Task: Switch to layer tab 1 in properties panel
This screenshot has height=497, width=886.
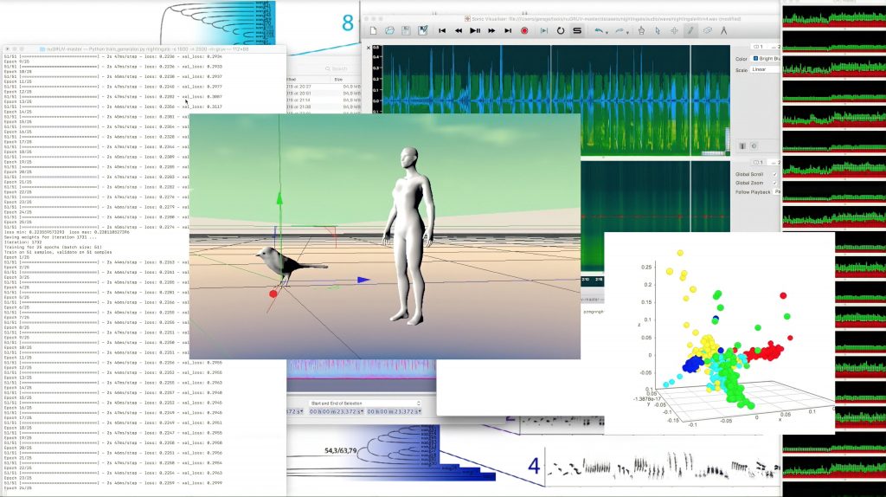Action: coord(758,47)
